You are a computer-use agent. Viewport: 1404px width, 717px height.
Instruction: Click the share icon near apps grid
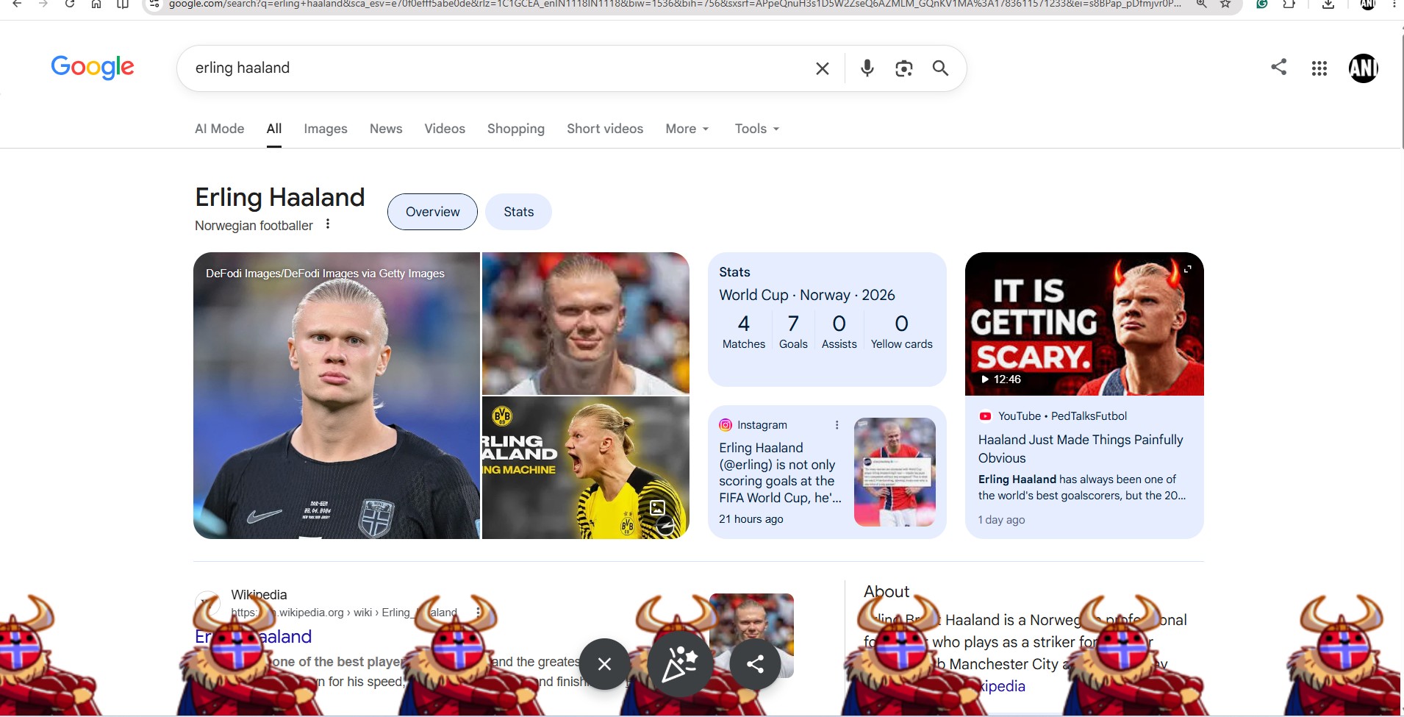click(1279, 67)
